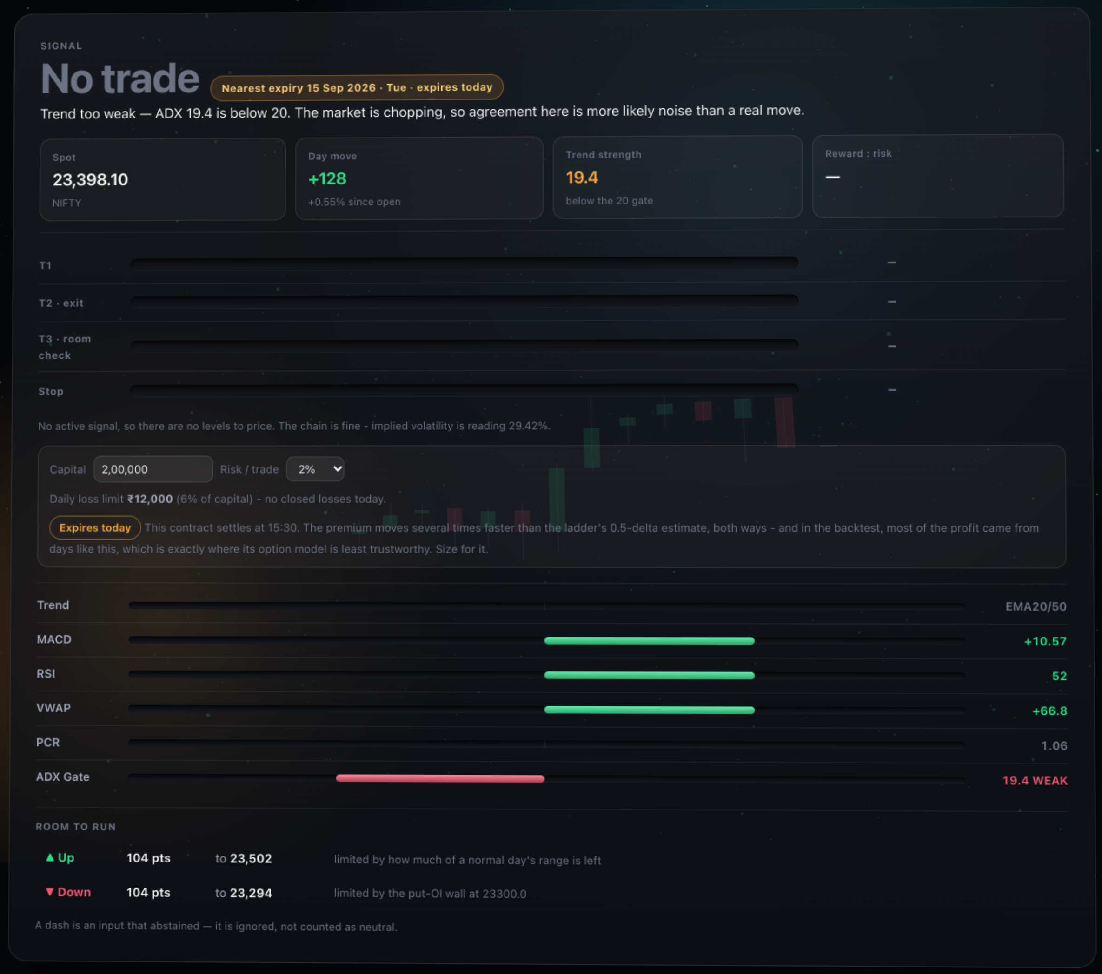The width and height of the screenshot is (1102, 974).
Task: Click the MACD green indicator bar
Action: tap(649, 640)
